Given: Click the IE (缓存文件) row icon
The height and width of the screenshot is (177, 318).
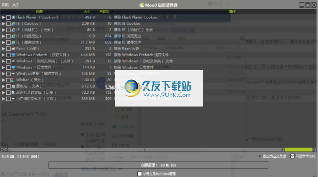Looking at the screenshot, I should (13, 43).
